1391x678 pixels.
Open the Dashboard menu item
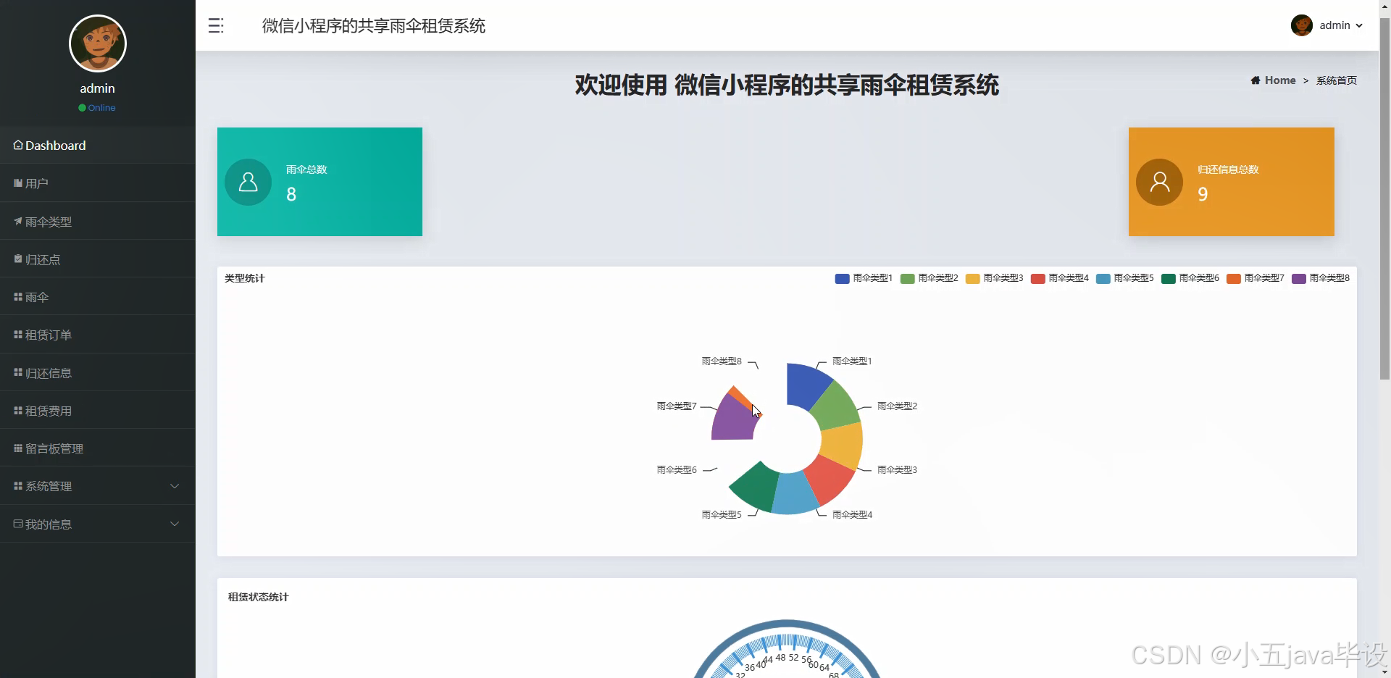click(x=98, y=145)
